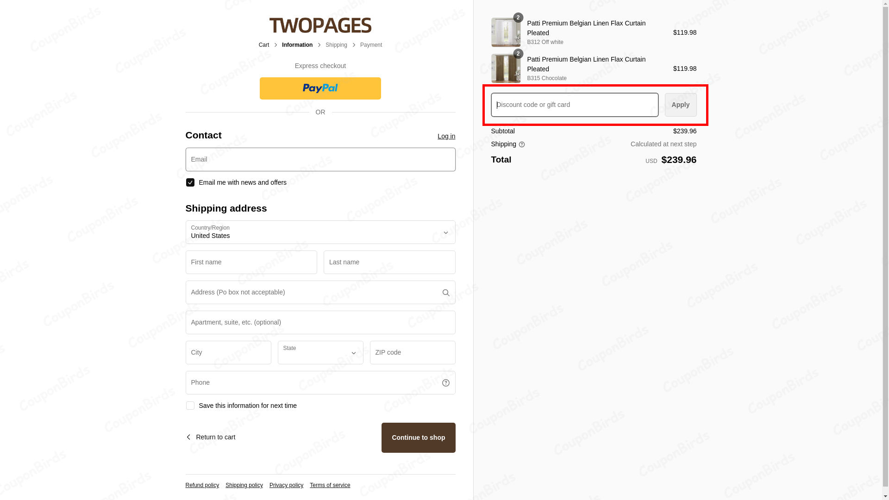The width and height of the screenshot is (889, 500).
Task: Click the Off white curtain thumbnail
Action: (x=506, y=32)
